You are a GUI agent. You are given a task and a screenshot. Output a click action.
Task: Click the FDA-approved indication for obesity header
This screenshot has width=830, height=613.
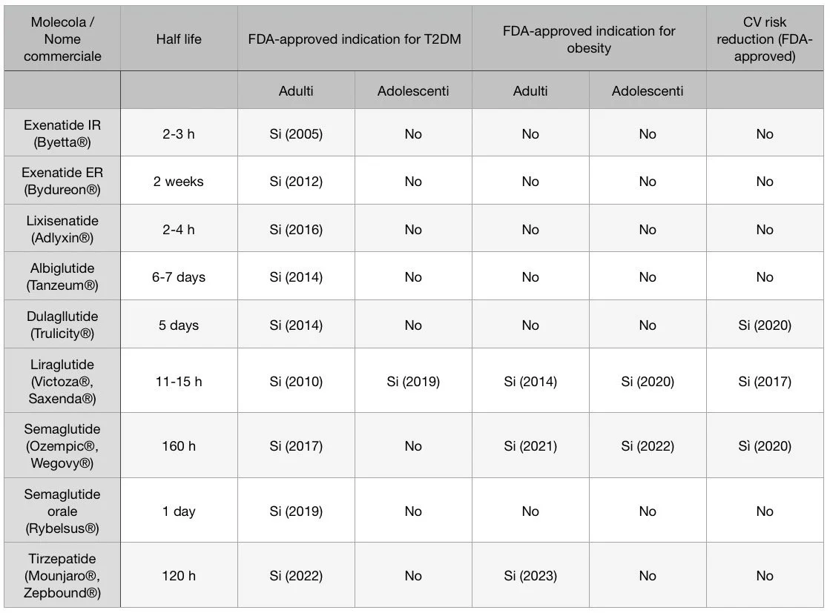589,39
